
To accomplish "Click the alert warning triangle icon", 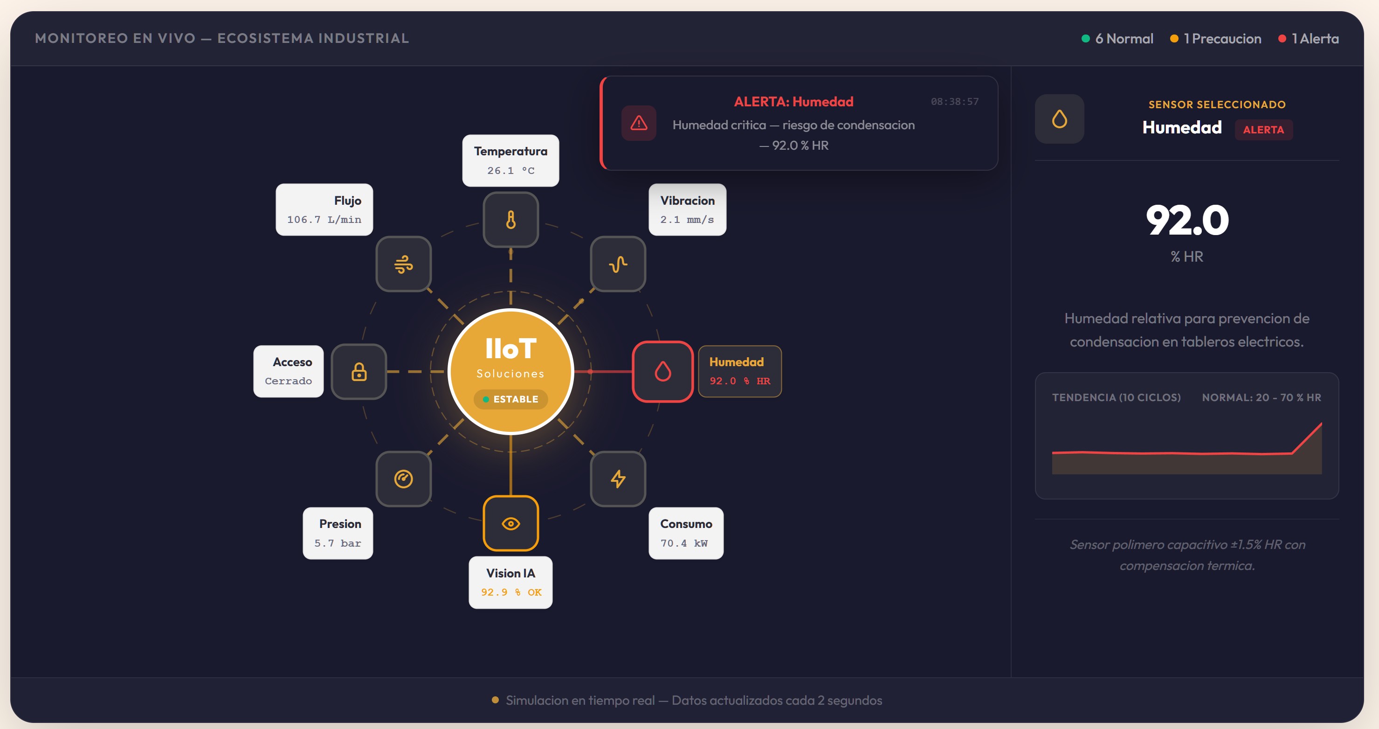I will pyautogui.click(x=639, y=123).
